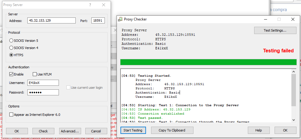Click the 'Authentication: Basic' line in the log
The width and height of the screenshot is (301, 139).
click(x=157, y=92)
